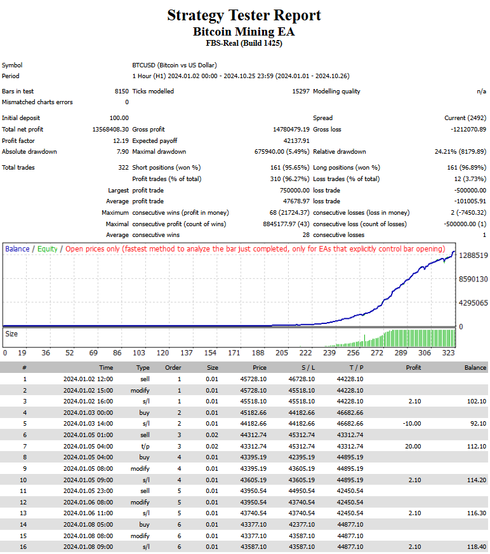Click the "Type" column header
This screenshot has height=554, width=490.
coord(143,367)
